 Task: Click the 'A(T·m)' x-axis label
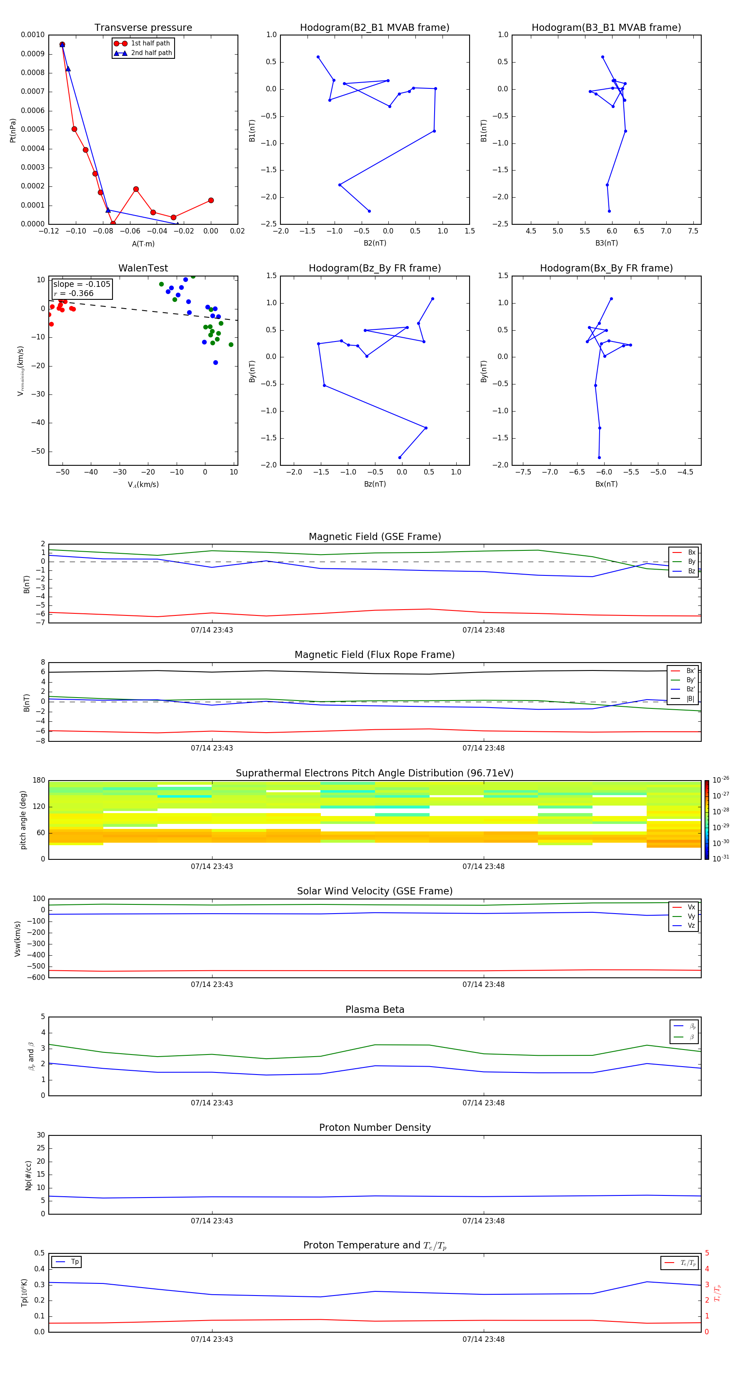point(143,244)
